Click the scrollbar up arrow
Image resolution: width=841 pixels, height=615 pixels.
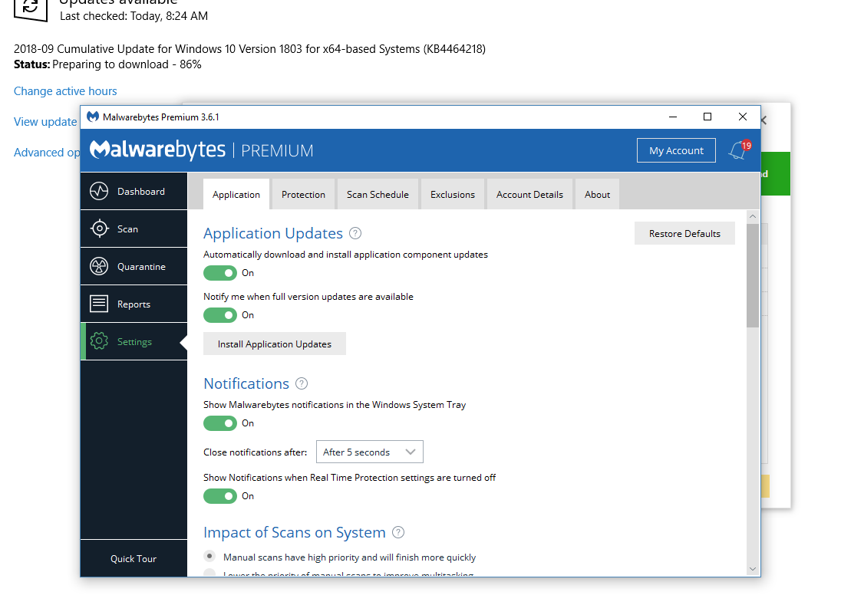753,216
